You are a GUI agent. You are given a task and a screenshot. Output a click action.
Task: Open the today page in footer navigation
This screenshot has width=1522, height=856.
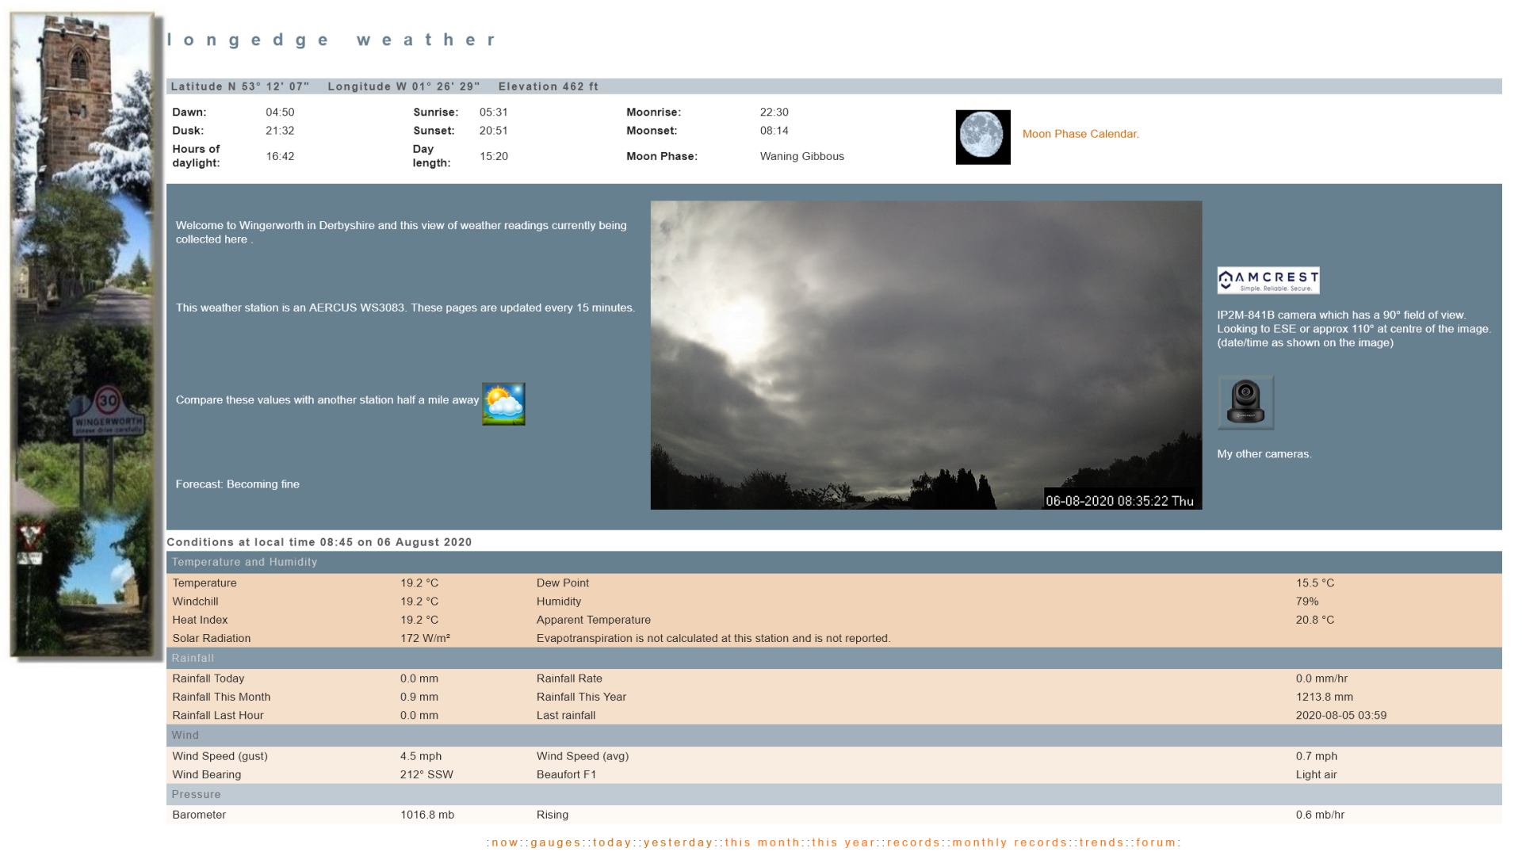613,843
